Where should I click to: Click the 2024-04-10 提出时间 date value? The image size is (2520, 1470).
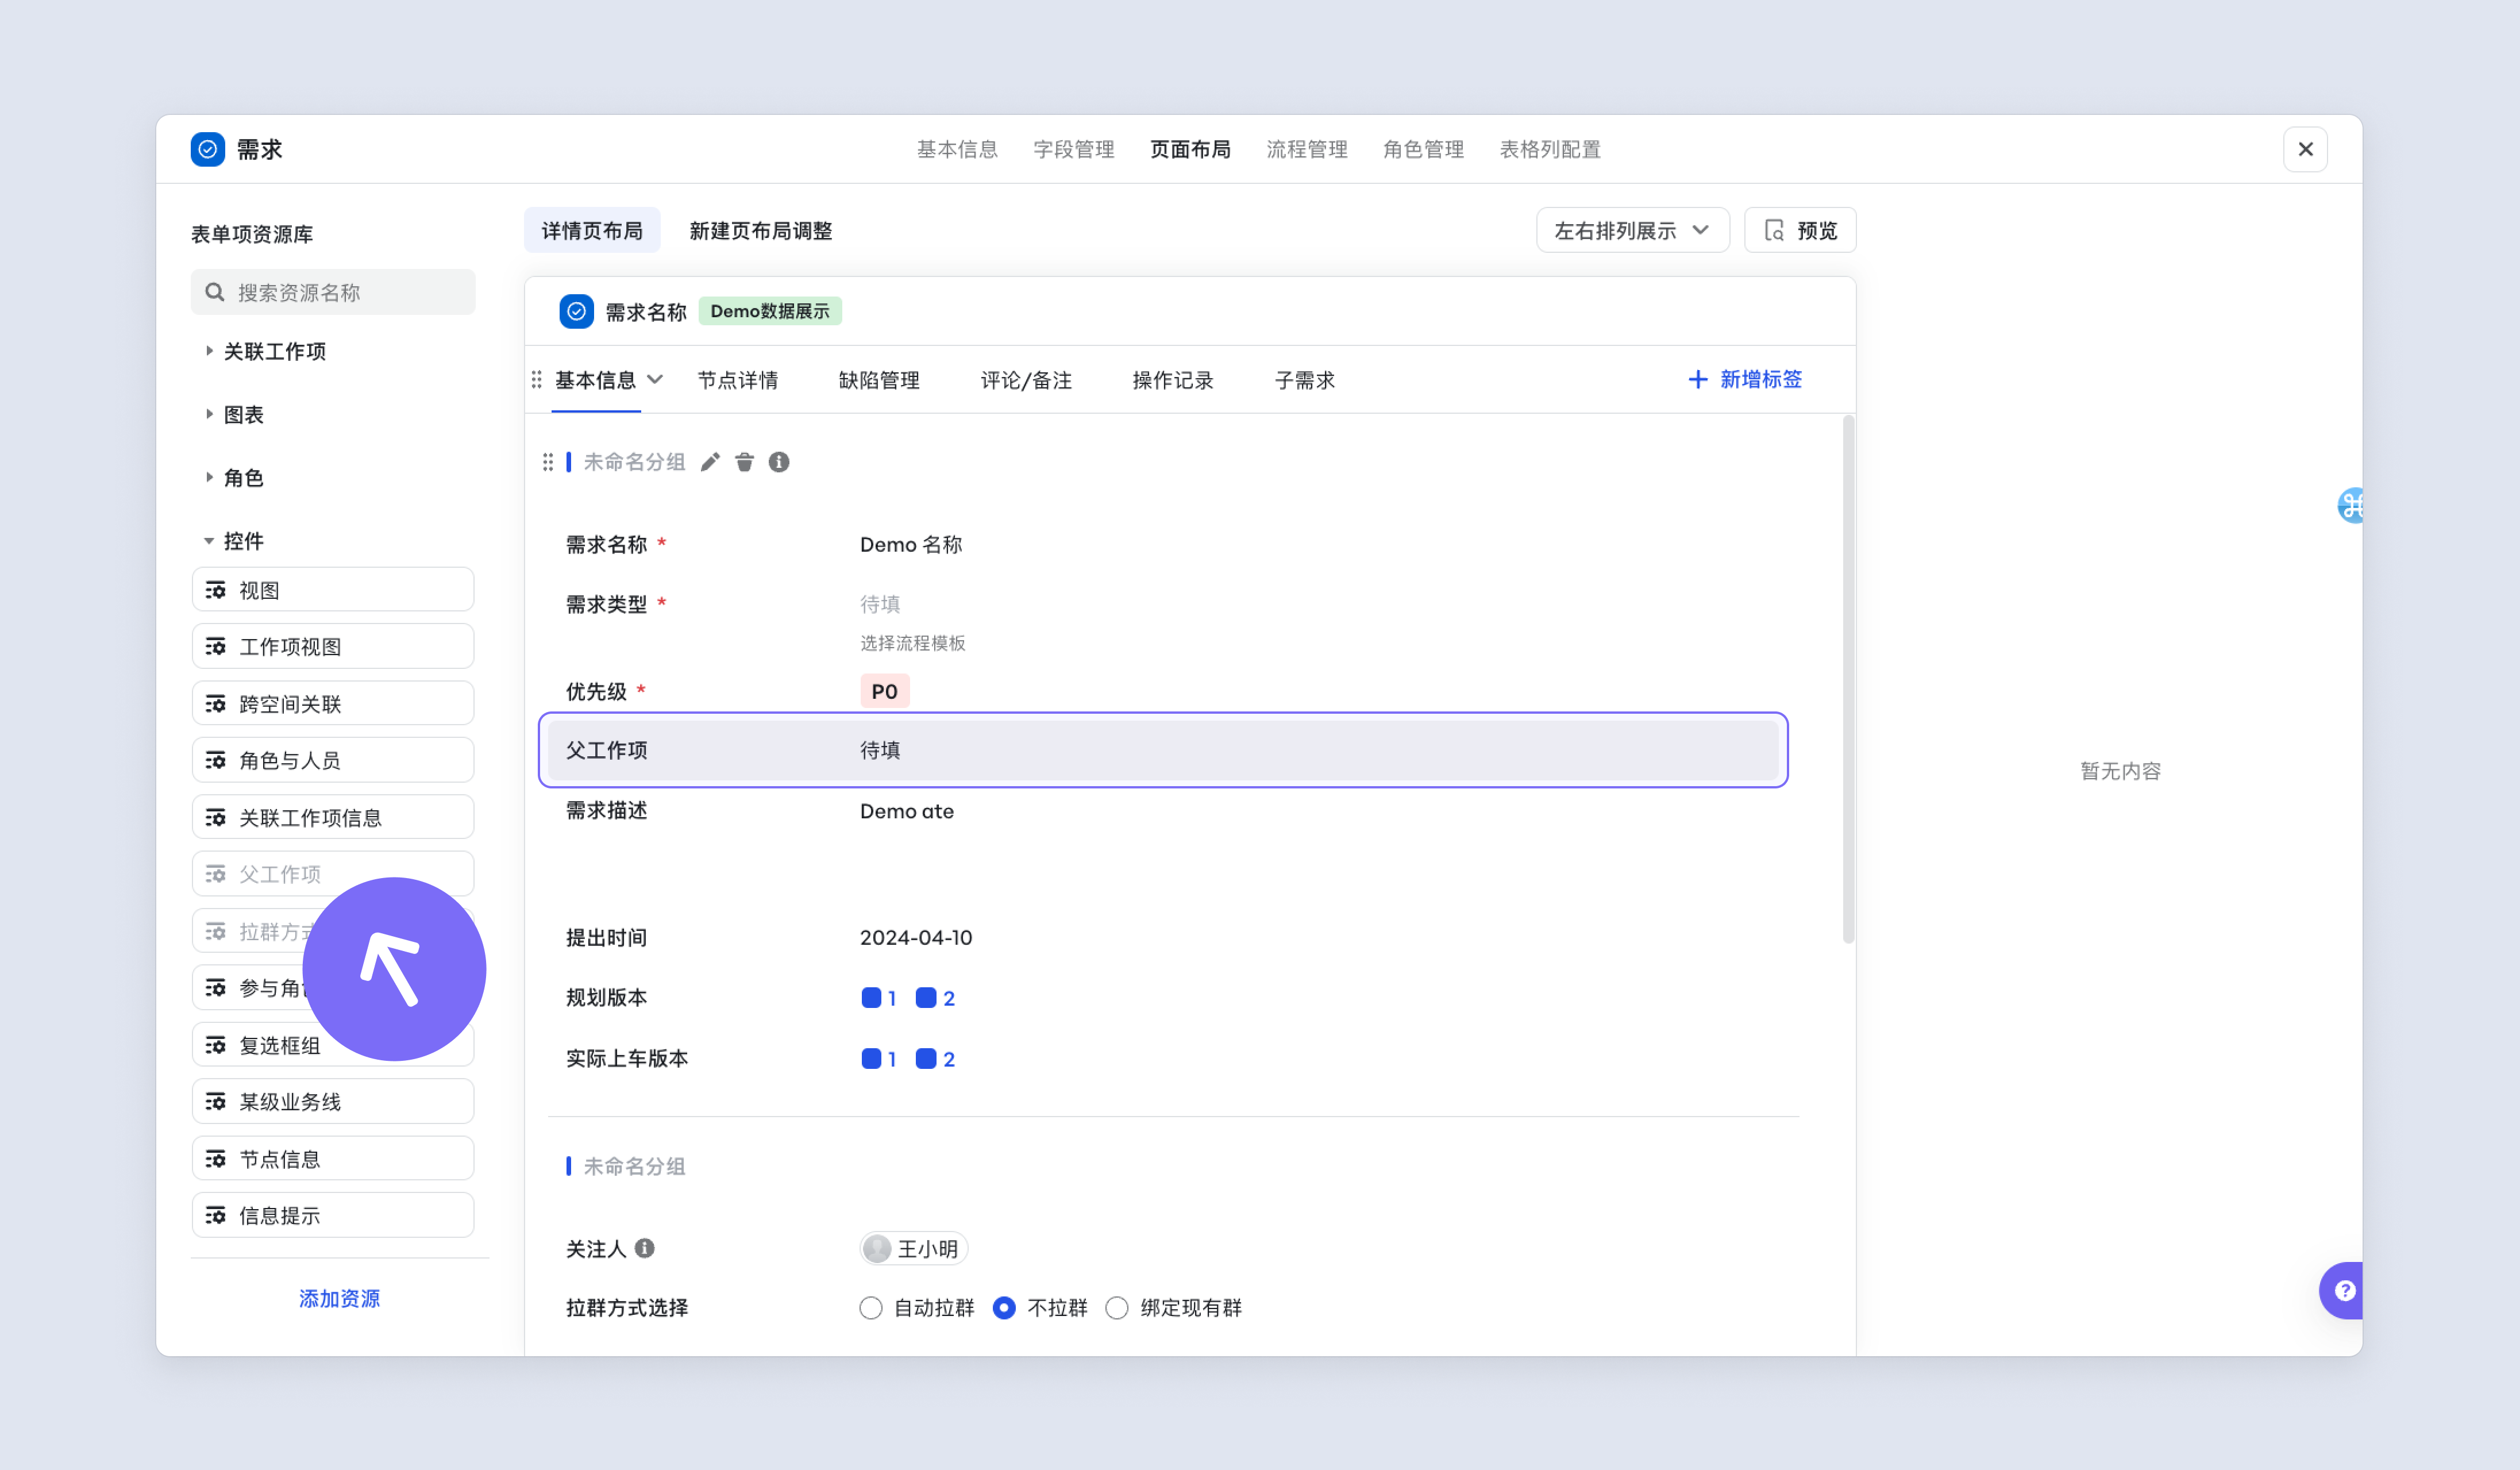(x=916, y=937)
